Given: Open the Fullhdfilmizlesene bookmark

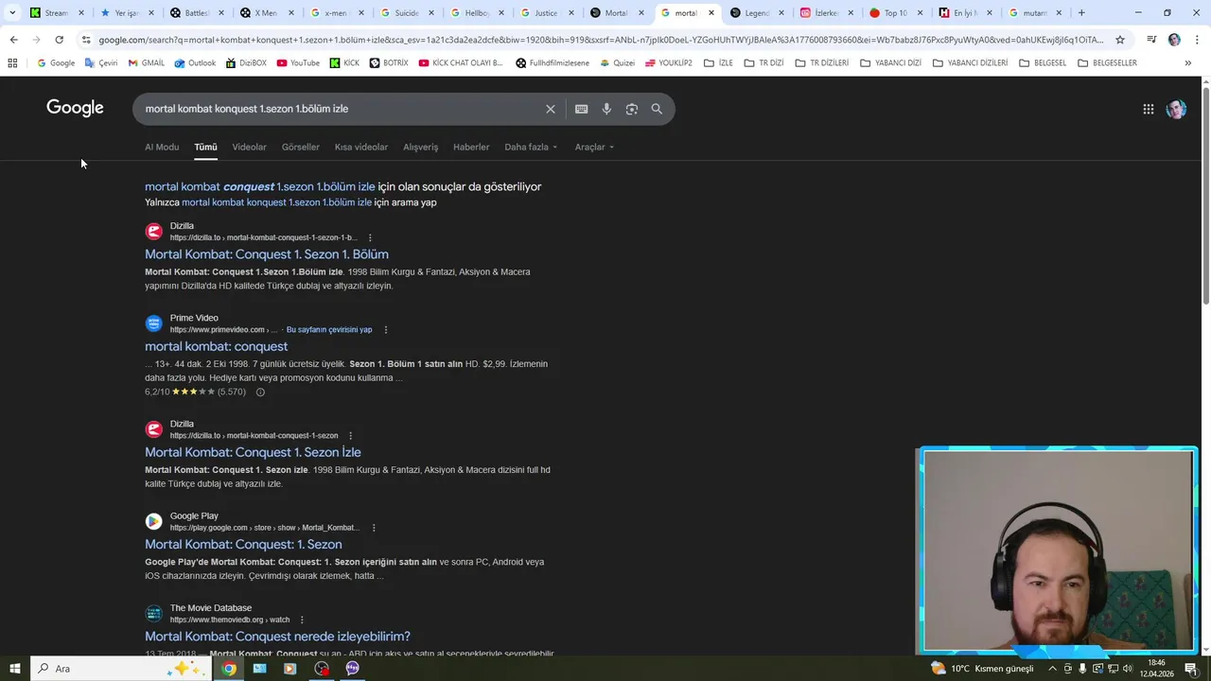Looking at the screenshot, I should 553,63.
